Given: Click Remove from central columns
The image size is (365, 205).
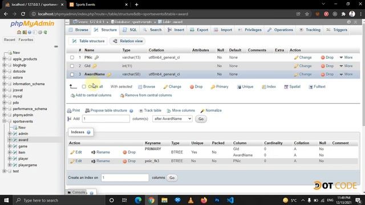Looking at the screenshot, I should click(146, 95).
